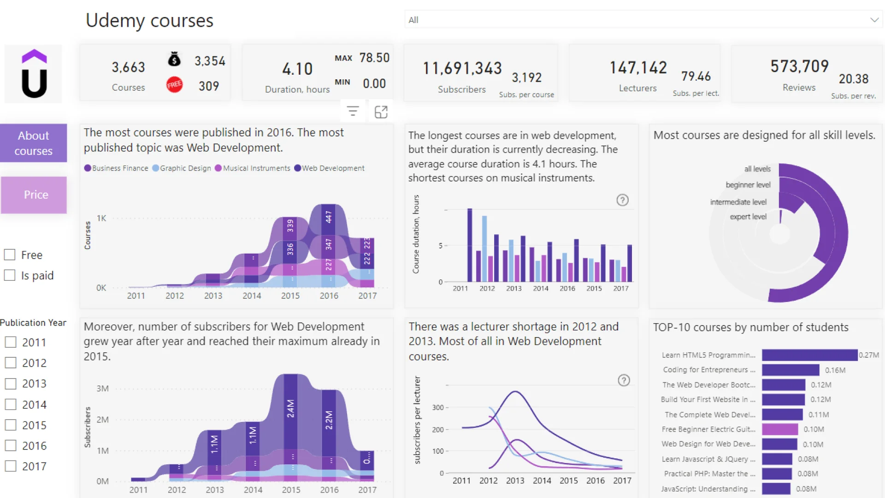Tick the 2015 publication year checkbox
The height and width of the screenshot is (498, 885).
(11, 425)
